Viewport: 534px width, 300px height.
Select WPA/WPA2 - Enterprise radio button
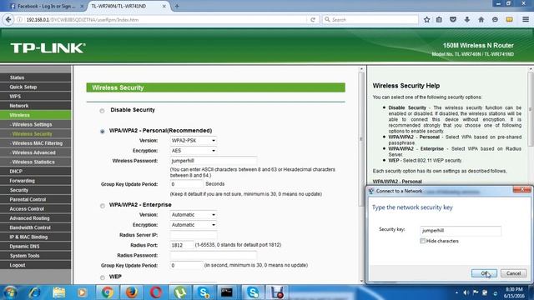pyautogui.click(x=102, y=206)
